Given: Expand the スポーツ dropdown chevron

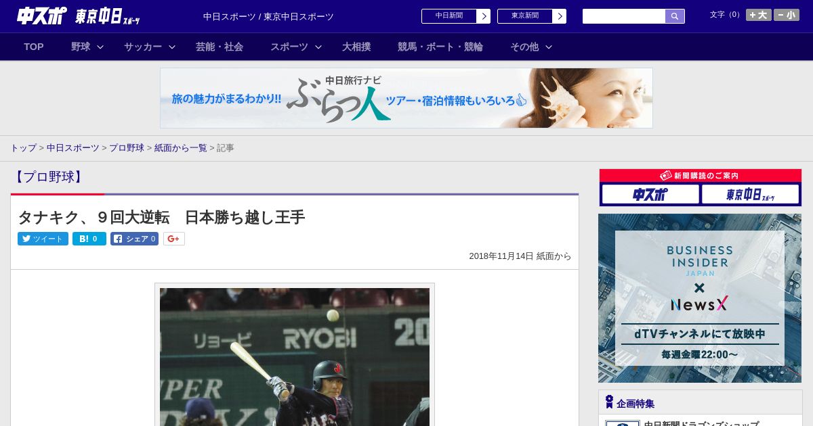Looking at the screenshot, I should pyautogui.click(x=318, y=47).
